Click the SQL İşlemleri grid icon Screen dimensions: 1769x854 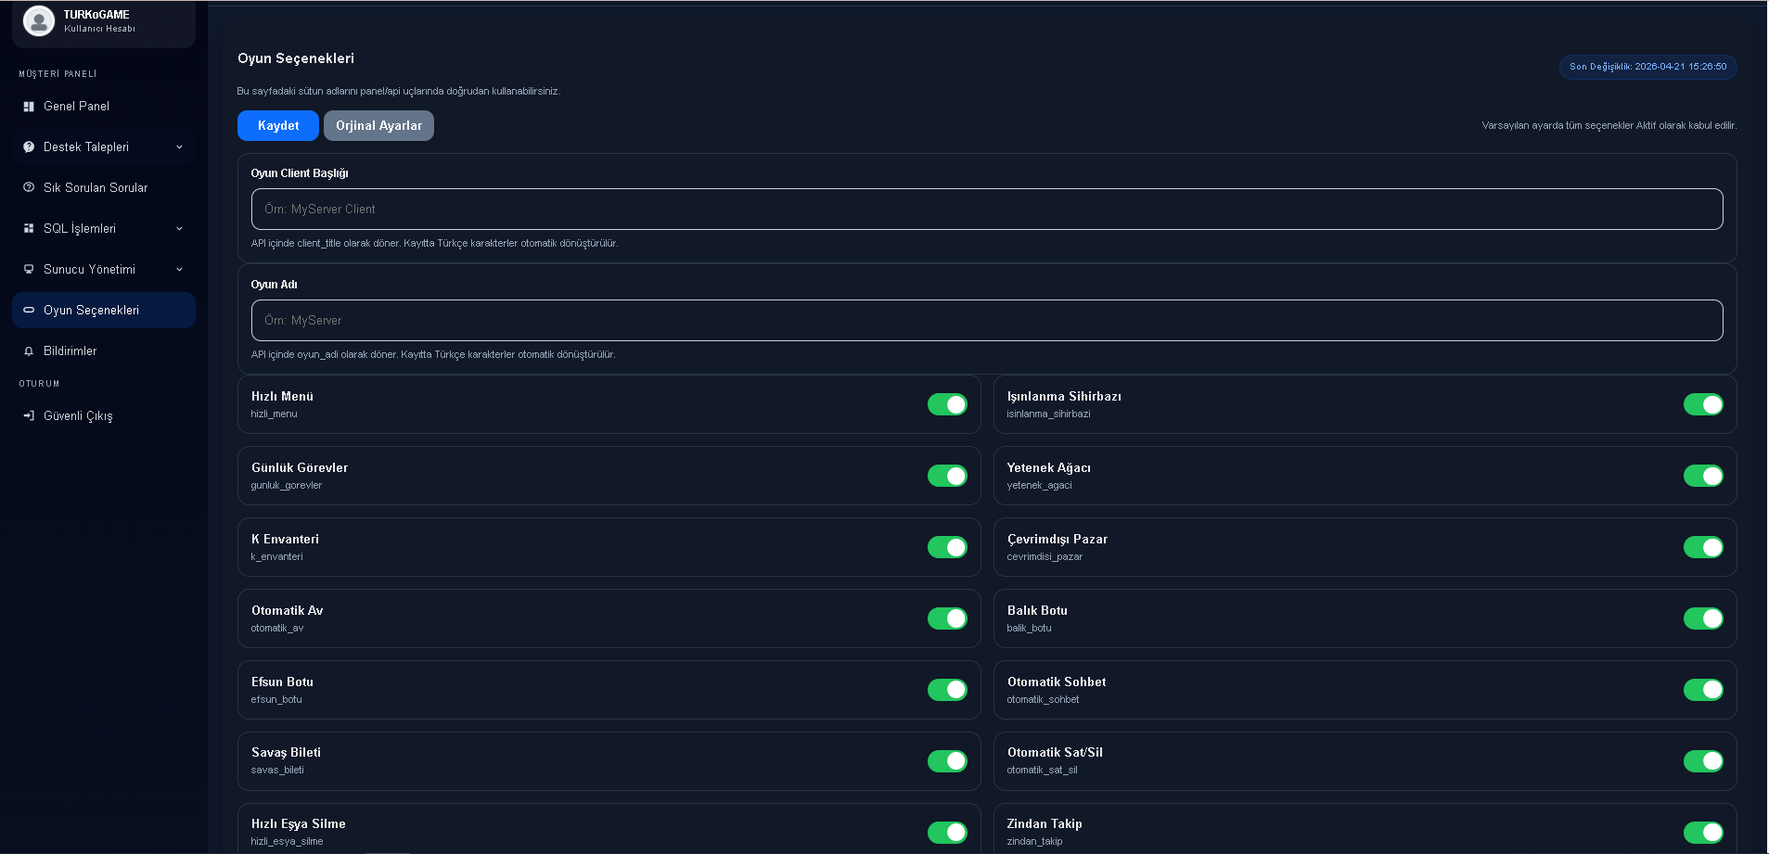29,228
